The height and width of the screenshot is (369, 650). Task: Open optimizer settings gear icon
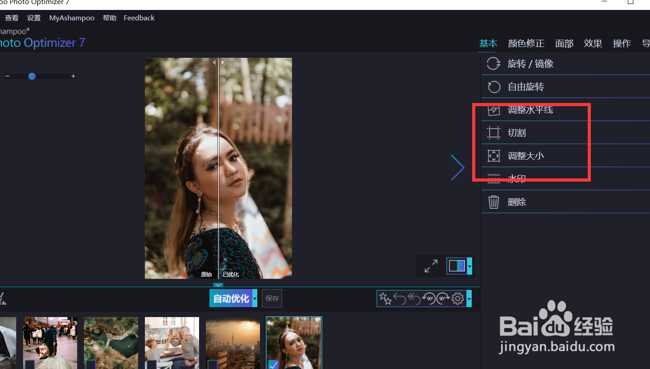tap(458, 299)
